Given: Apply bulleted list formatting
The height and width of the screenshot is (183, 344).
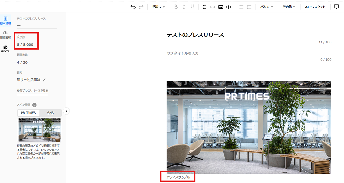Looking at the screenshot, I should tap(241, 7).
